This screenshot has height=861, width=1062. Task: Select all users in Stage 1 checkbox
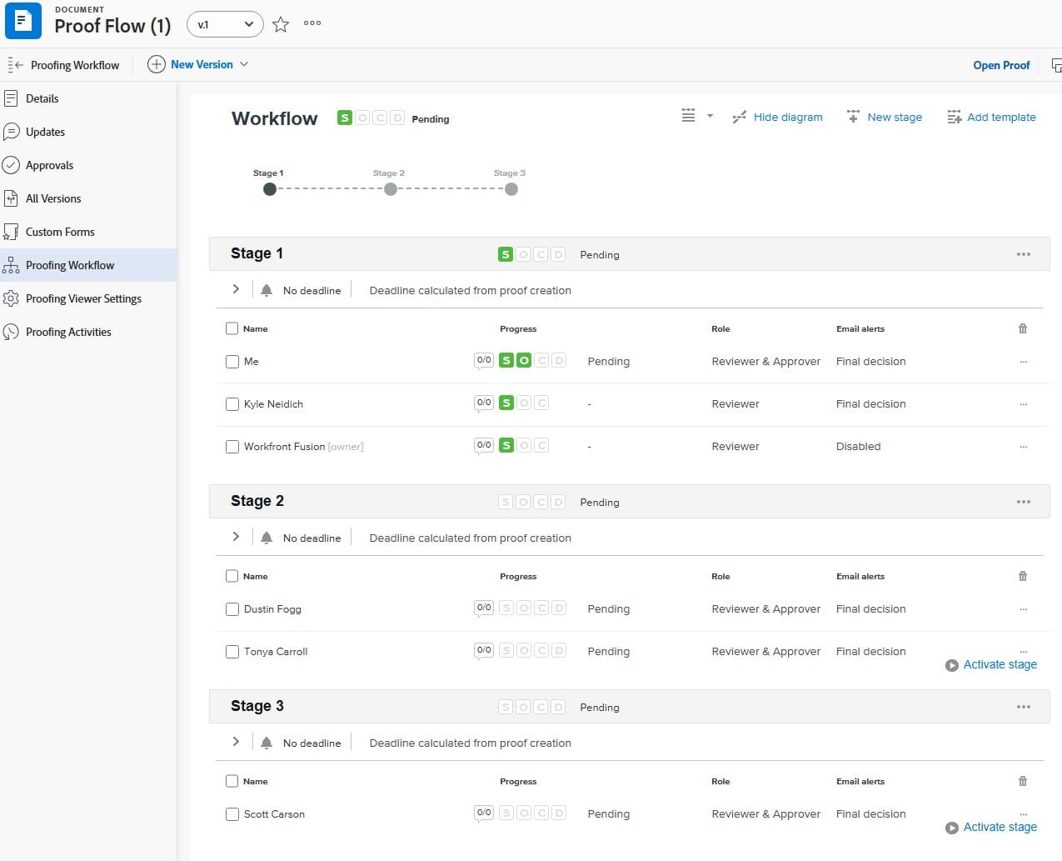click(x=232, y=328)
